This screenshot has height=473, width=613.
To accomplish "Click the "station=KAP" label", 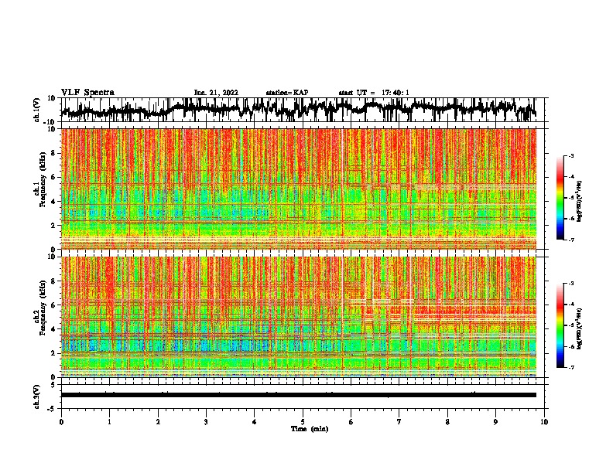I will tap(286, 93).
